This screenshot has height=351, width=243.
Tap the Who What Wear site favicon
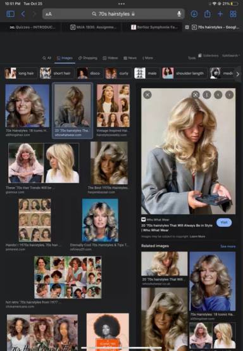click(144, 219)
